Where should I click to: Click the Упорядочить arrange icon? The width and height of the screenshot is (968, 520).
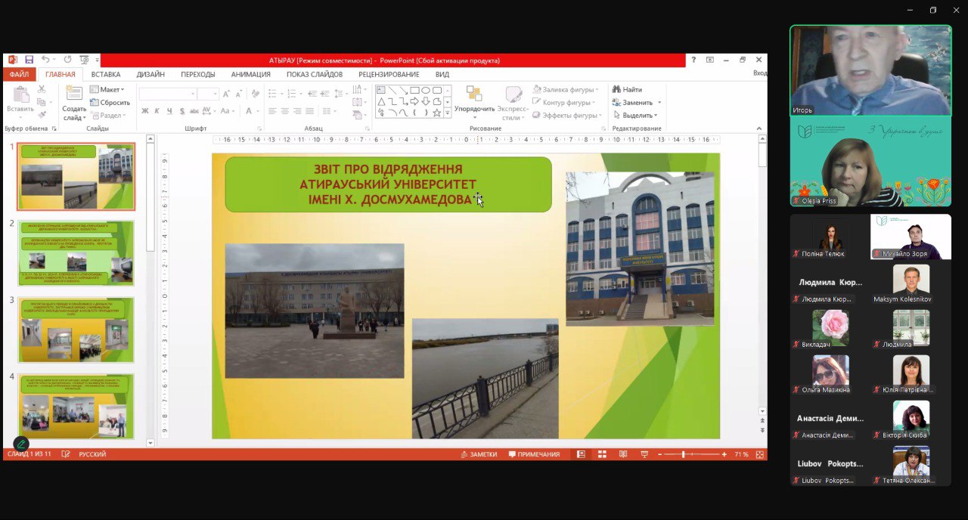click(474, 94)
